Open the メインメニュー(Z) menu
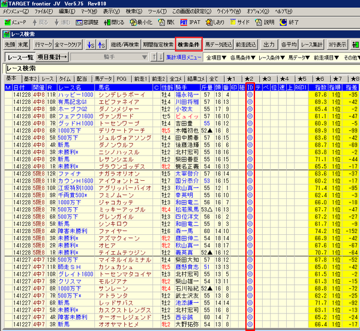This screenshot has height=331, width=360. pyautogui.click(x=16, y=11)
